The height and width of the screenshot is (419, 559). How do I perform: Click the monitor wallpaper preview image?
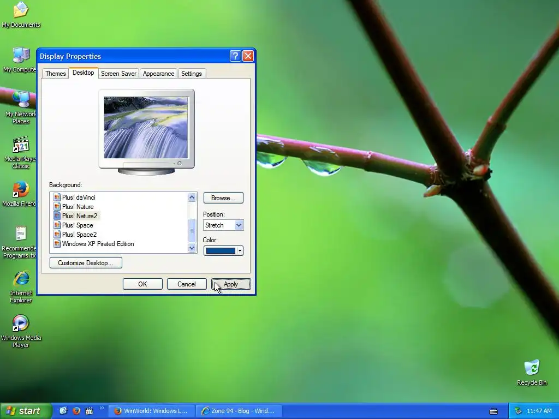tap(146, 127)
